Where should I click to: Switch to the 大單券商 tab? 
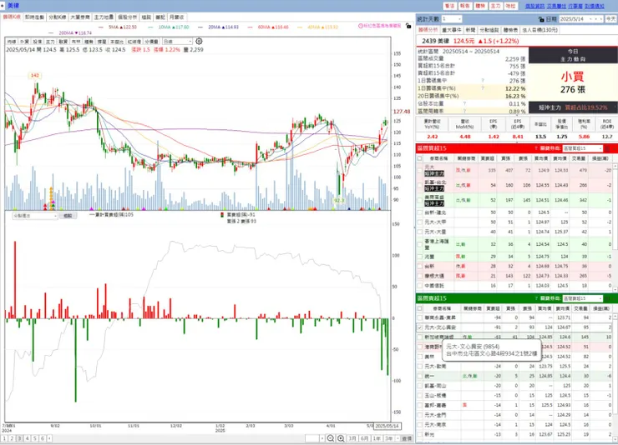click(80, 17)
